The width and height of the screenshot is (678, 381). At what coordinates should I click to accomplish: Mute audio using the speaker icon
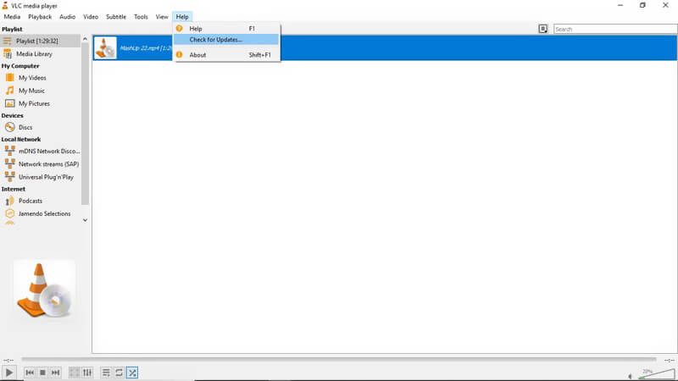(x=630, y=375)
